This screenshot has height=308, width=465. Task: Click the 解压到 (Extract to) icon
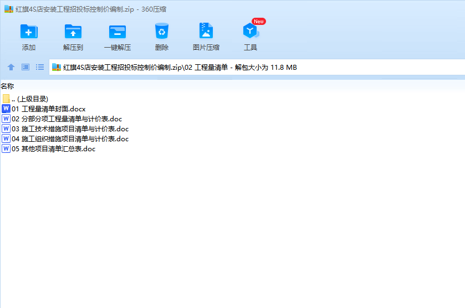(73, 32)
